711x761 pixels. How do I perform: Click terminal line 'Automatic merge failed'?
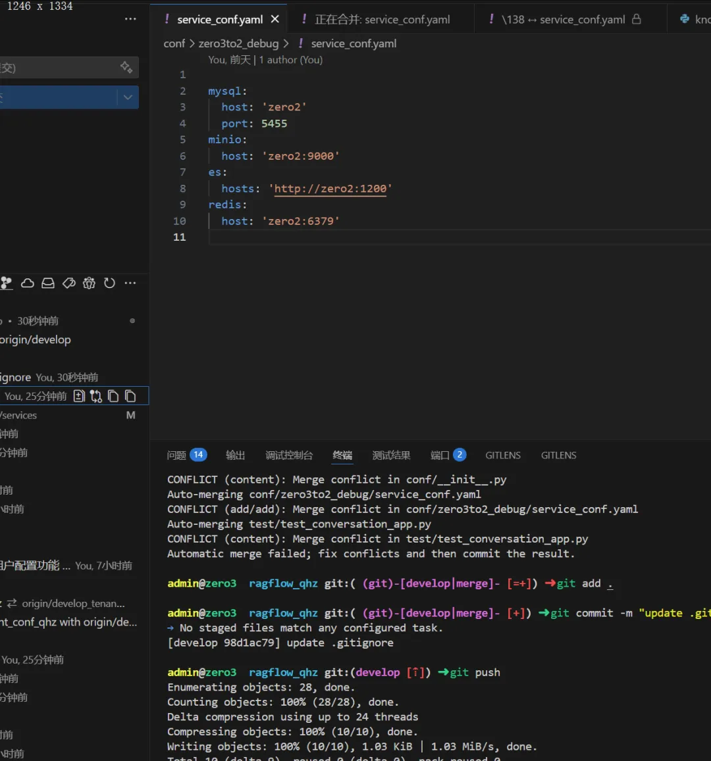[x=371, y=554]
